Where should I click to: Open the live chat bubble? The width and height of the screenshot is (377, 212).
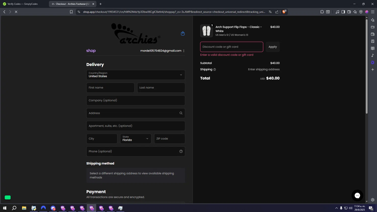click(357, 195)
